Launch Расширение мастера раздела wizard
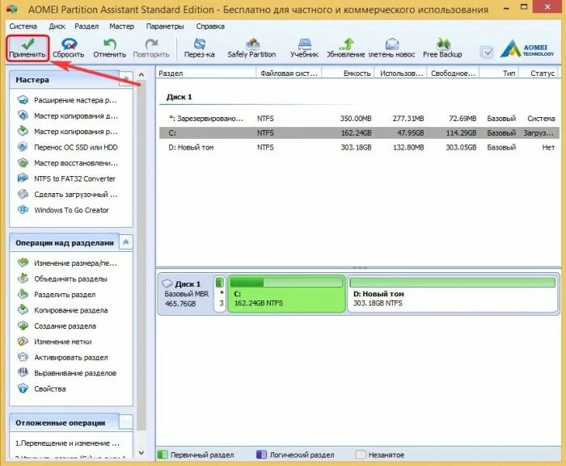The height and width of the screenshot is (466, 566). point(67,100)
